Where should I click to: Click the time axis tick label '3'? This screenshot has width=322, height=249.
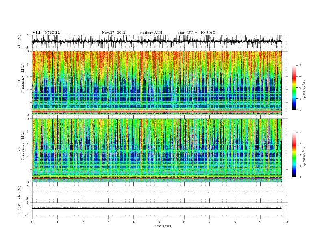tap(108, 222)
